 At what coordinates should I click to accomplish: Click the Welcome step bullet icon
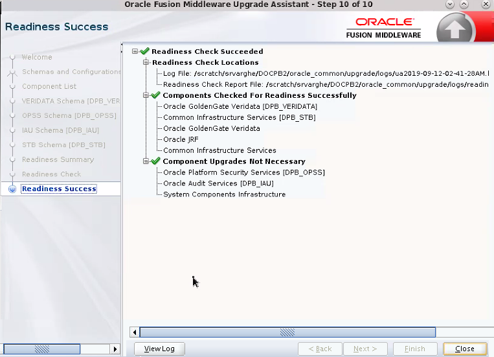(12, 57)
